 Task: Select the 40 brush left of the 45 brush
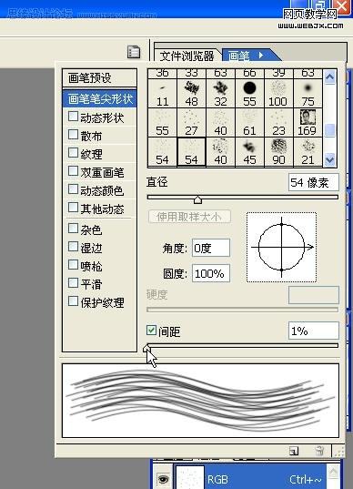coord(220,151)
